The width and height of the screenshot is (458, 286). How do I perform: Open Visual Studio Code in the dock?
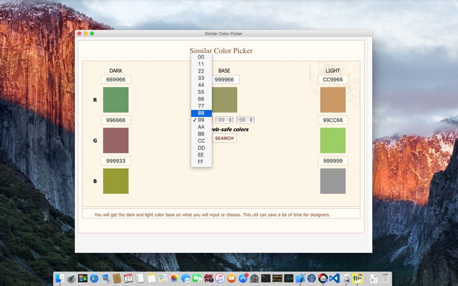pyautogui.click(x=334, y=279)
